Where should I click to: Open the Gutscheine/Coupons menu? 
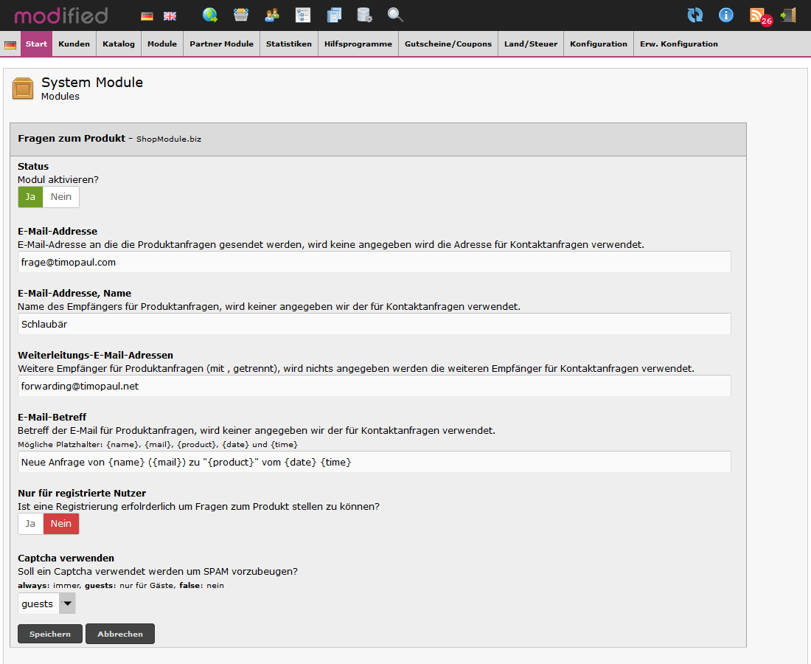[x=448, y=44]
